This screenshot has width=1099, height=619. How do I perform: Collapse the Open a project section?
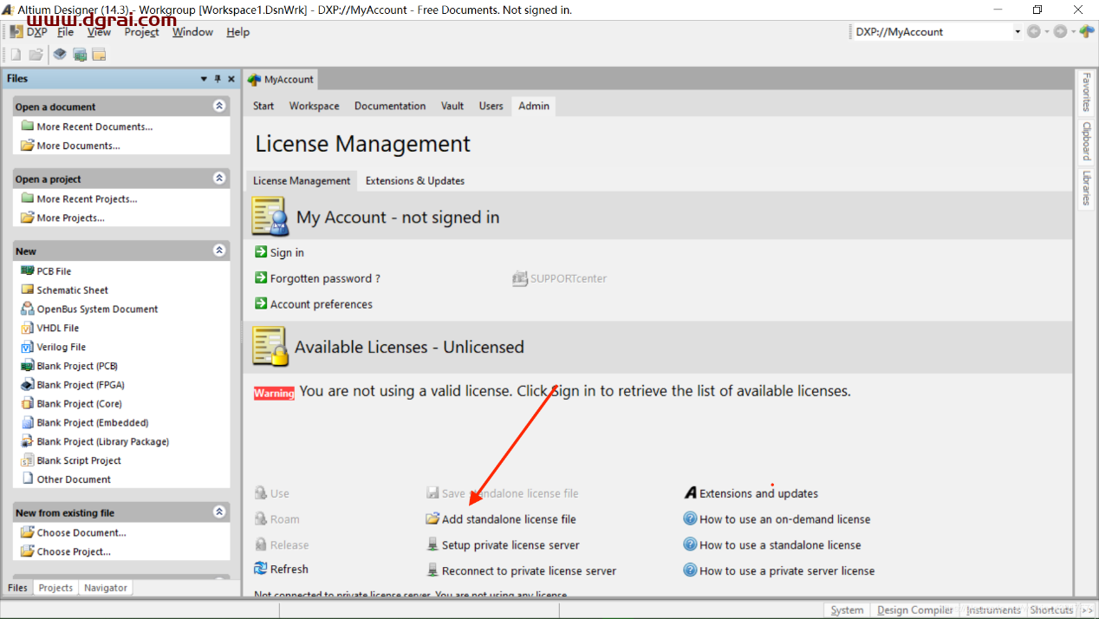(219, 178)
